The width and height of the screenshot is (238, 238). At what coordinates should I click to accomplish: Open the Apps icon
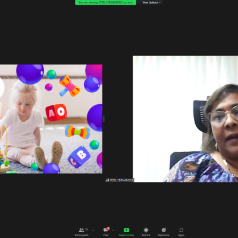click(181, 230)
